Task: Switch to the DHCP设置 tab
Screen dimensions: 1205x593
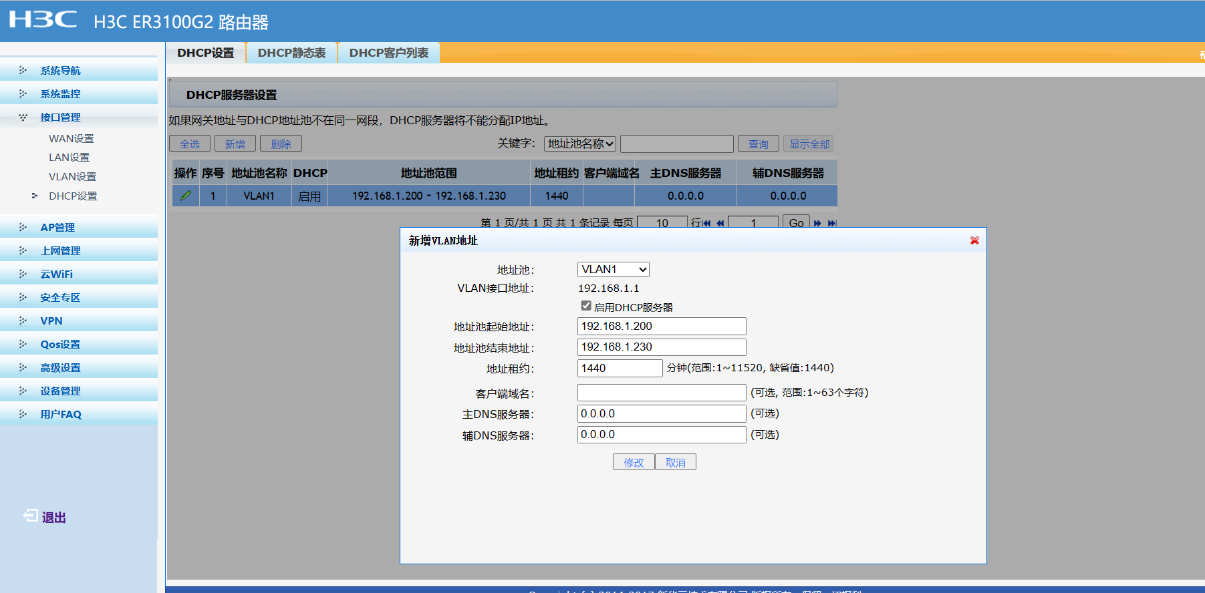Action: 206,53
